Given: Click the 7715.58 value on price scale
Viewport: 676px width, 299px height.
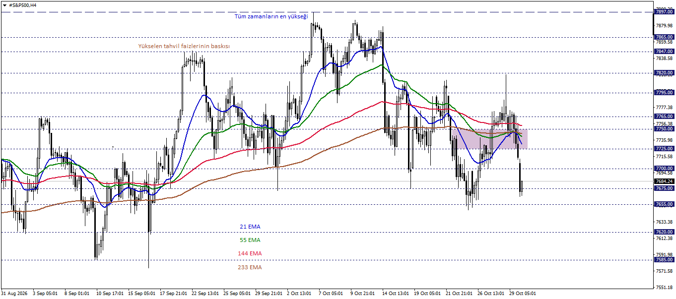Looking at the screenshot, I should pyautogui.click(x=664, y=156).
